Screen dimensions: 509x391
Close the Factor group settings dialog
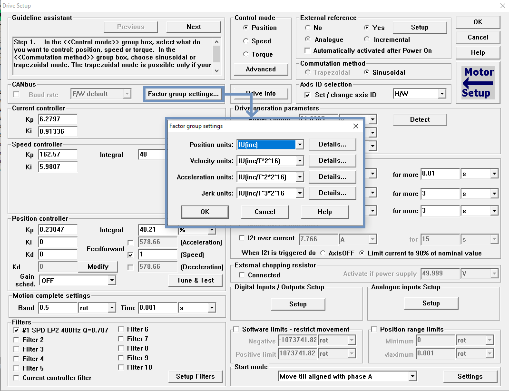click(x=356, y=126)
